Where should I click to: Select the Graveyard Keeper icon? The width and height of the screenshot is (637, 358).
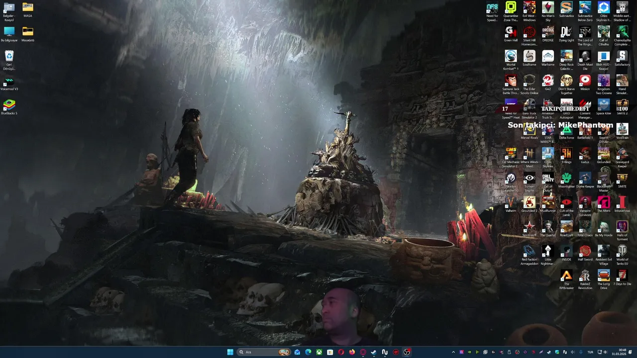[622, 157]
